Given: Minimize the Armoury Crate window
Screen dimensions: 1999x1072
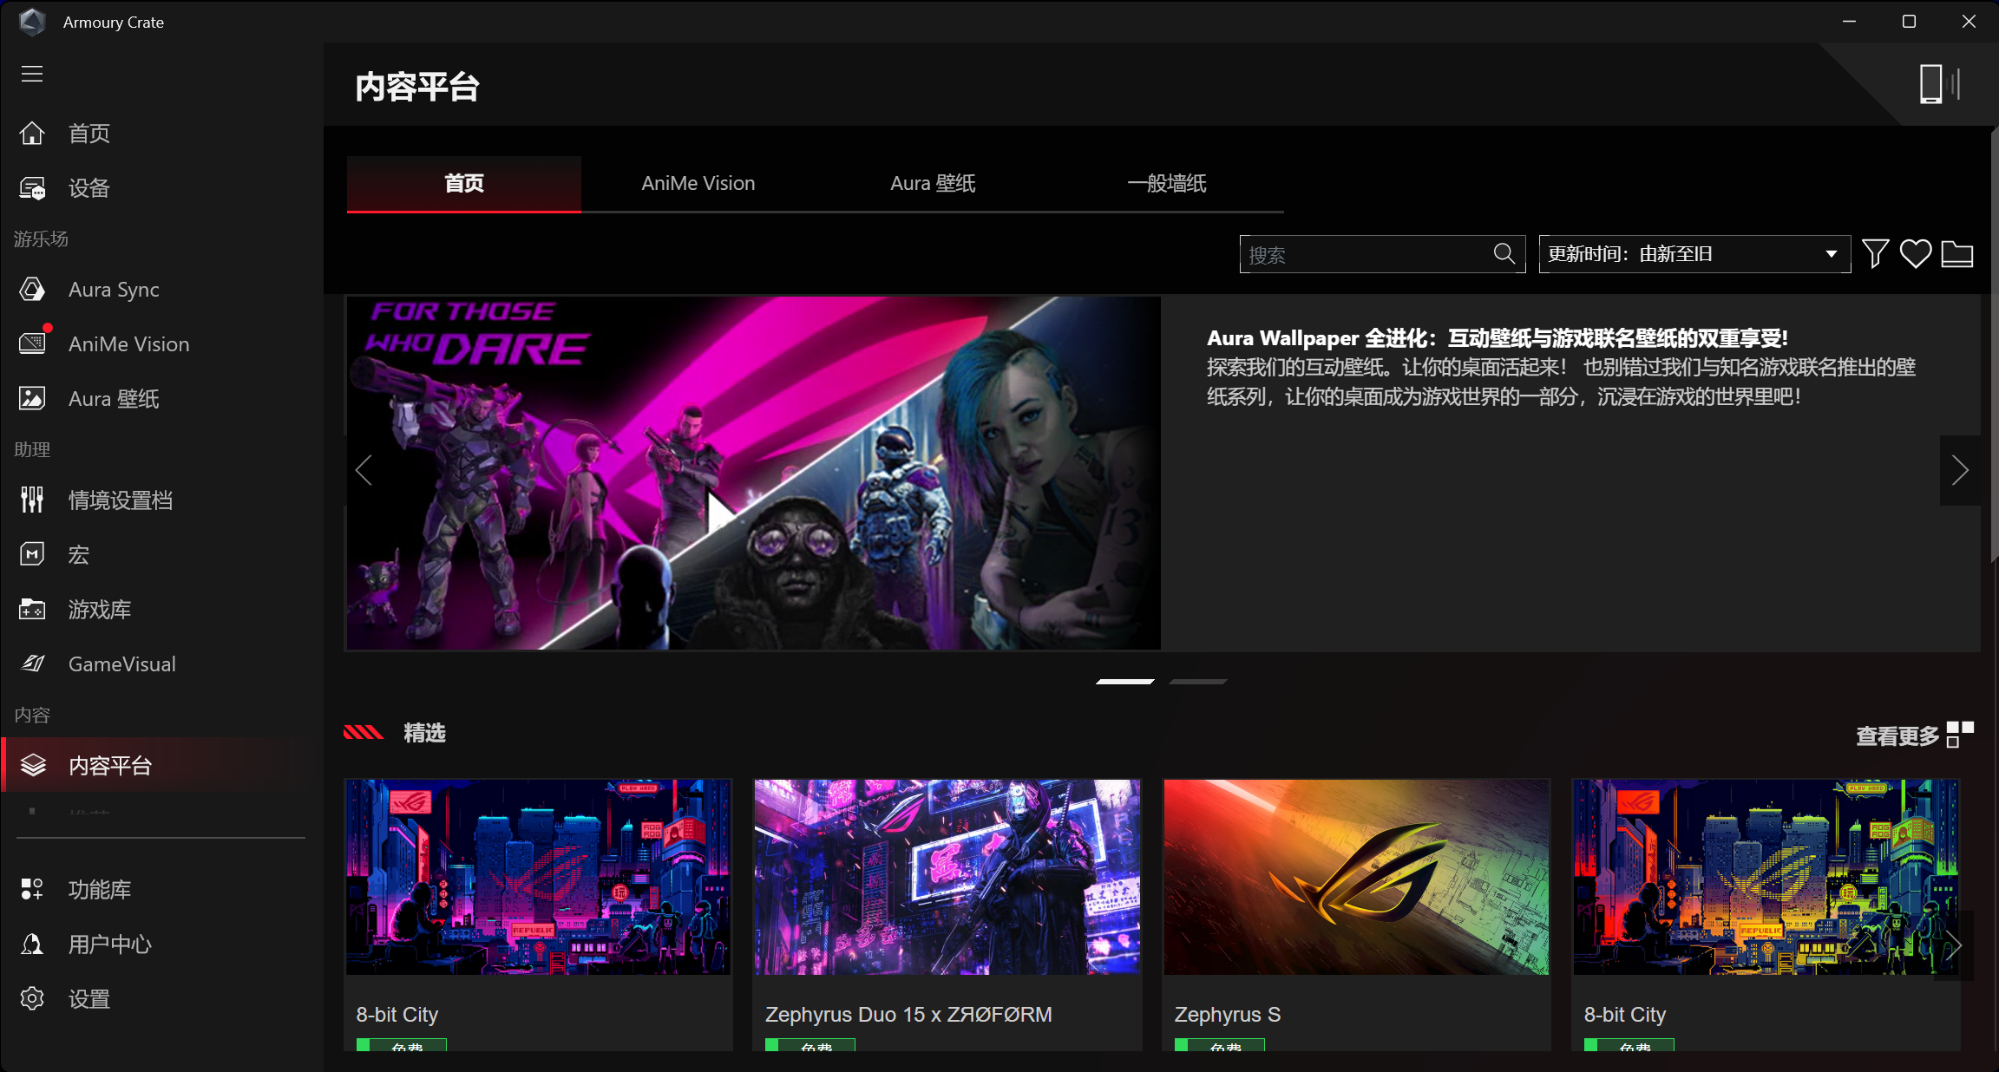Looking at the screenshot, I should [x=1849, y=22].
